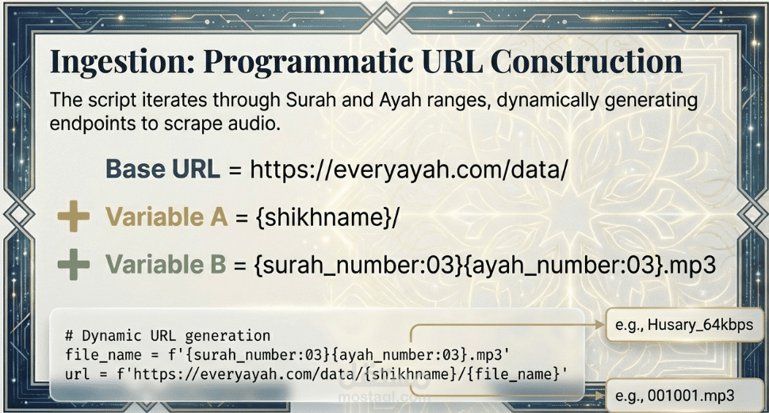
Task: Click the https://everyayah.com/data/ base URL text
Action: [x=408, y=170]
